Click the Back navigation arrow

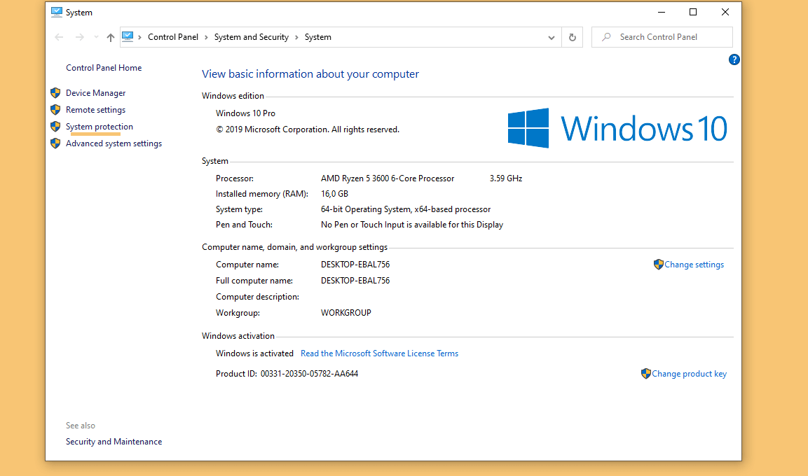tap(59, 37)
